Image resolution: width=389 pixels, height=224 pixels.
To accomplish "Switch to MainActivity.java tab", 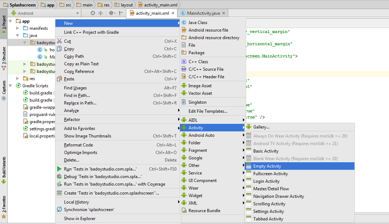I will [203, 13].
